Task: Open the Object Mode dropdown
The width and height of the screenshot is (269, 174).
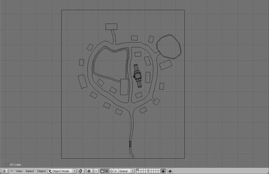Action: tap(62, 171)
